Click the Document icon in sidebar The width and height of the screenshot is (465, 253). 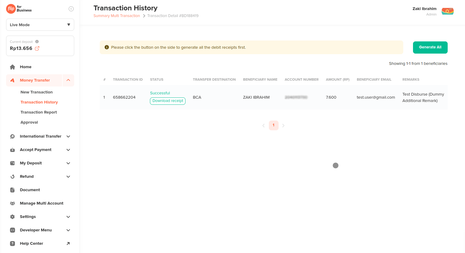point(12,190)
